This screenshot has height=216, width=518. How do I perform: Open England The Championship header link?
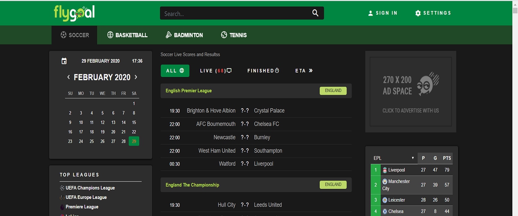pos(193,185)
